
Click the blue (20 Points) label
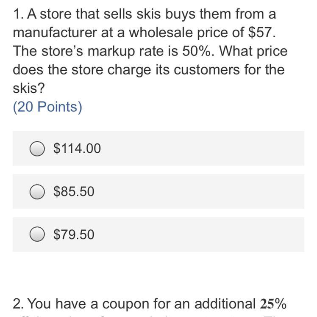[x=47, y=107]
